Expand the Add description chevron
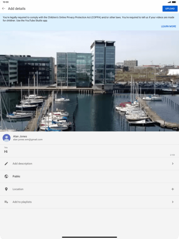The image size is (179, 239). tap(173, 164)
